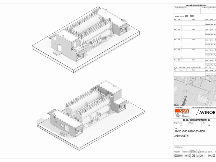Click the AVINOR logo
The image size is (216, 162).
(x=206, y=112)
